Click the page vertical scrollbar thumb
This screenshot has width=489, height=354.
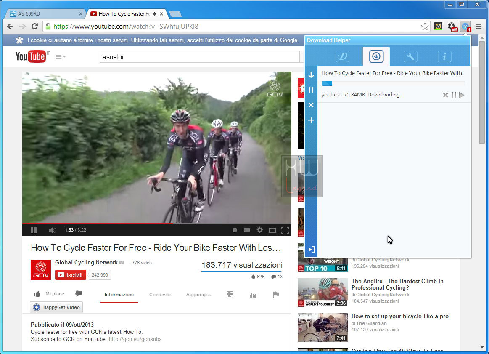click(482, 92)
